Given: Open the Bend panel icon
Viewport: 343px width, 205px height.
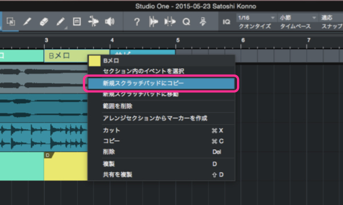Looking at the screenshot, I should (x=170, y=22).
